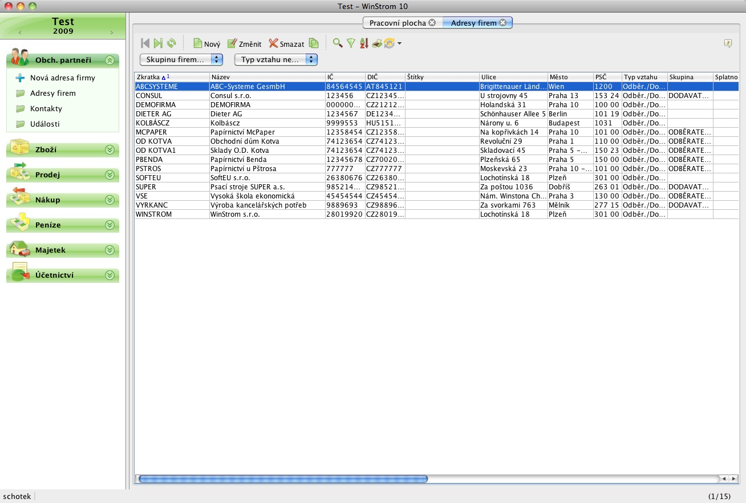Go to the last record
This screenshot has height=503, width=746.
[x=158, y=43]
